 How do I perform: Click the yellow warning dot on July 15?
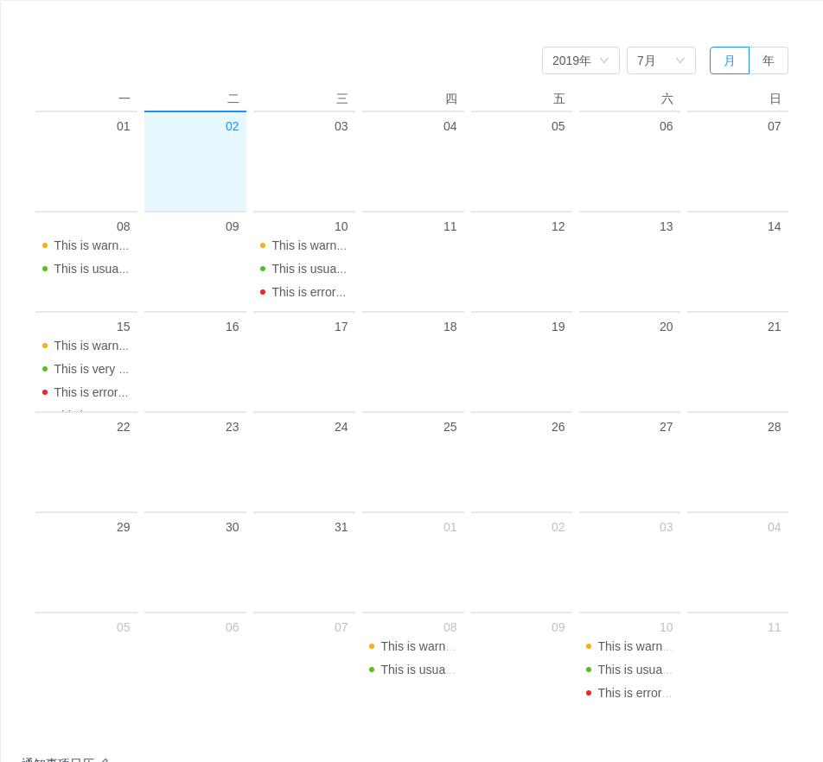(45, 346)
